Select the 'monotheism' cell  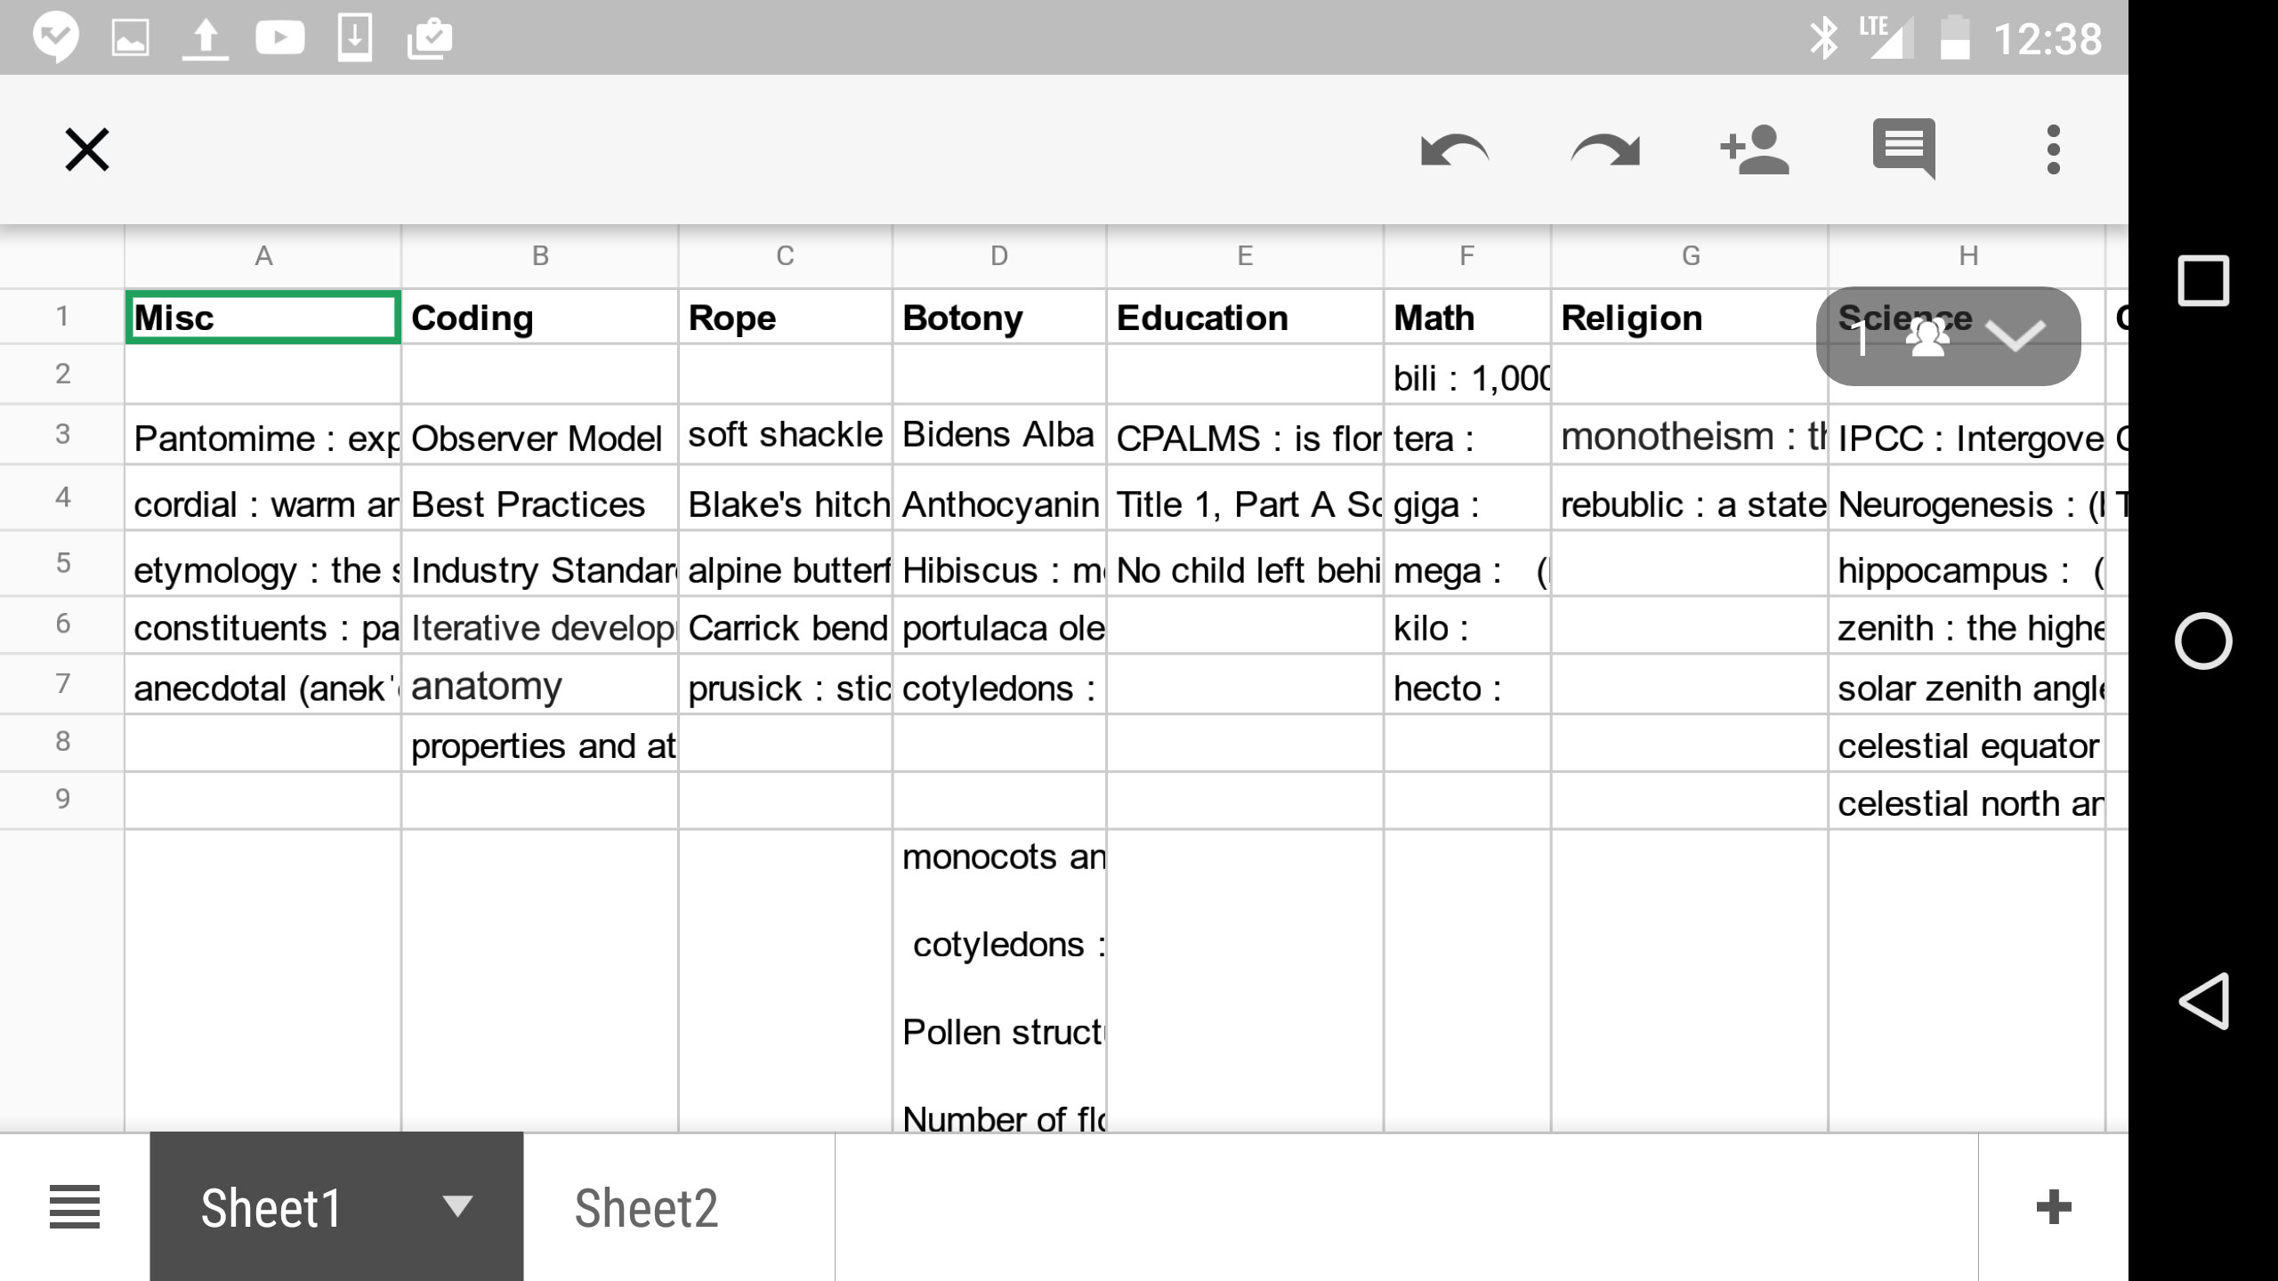click(x=1691, y=436)
